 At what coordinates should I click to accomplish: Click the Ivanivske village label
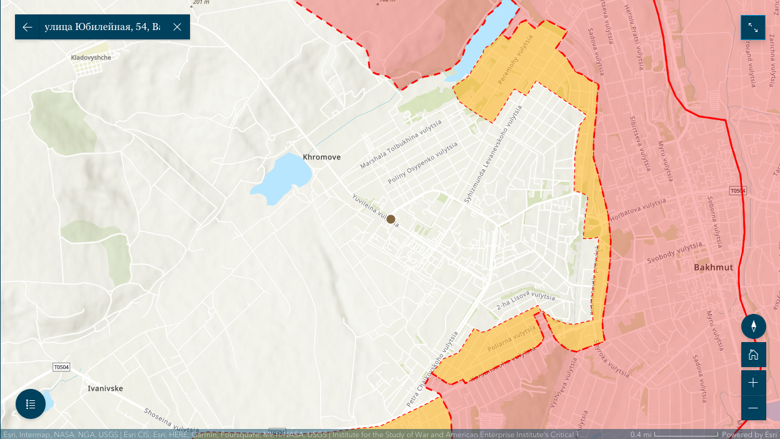[105, 388]
